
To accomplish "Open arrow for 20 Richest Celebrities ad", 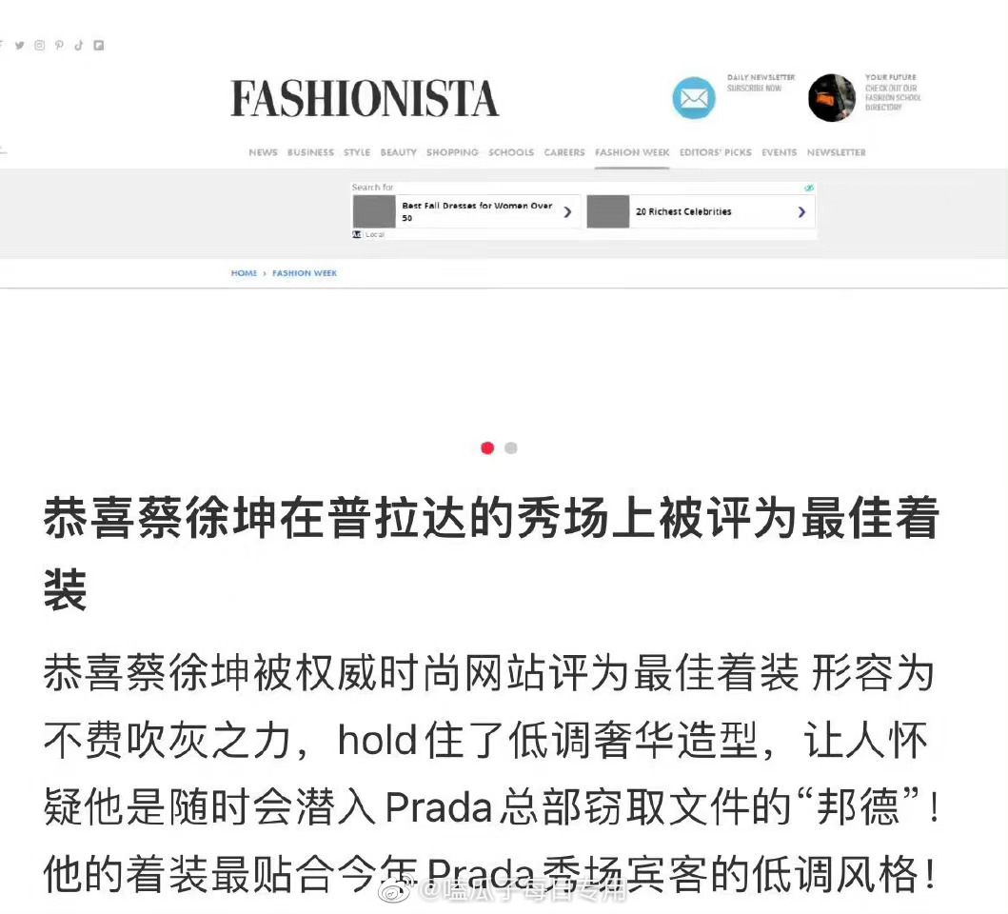I will coord(801,211).
